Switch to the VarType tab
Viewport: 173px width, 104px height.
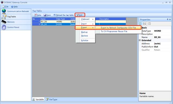tap(52, 99)
